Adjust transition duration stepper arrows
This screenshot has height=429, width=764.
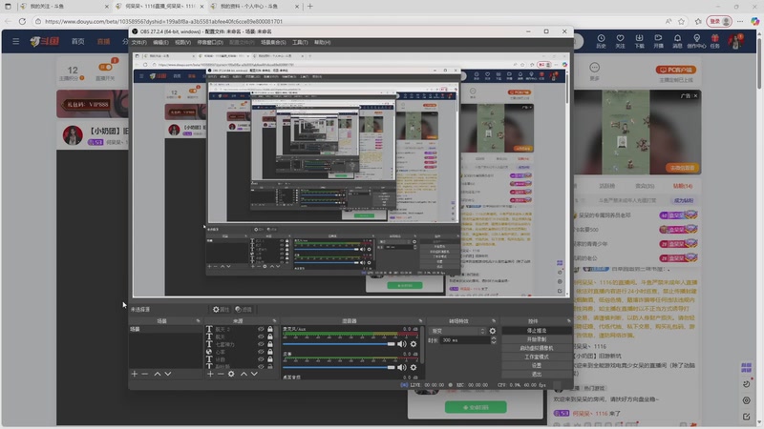tap(493, 340)
